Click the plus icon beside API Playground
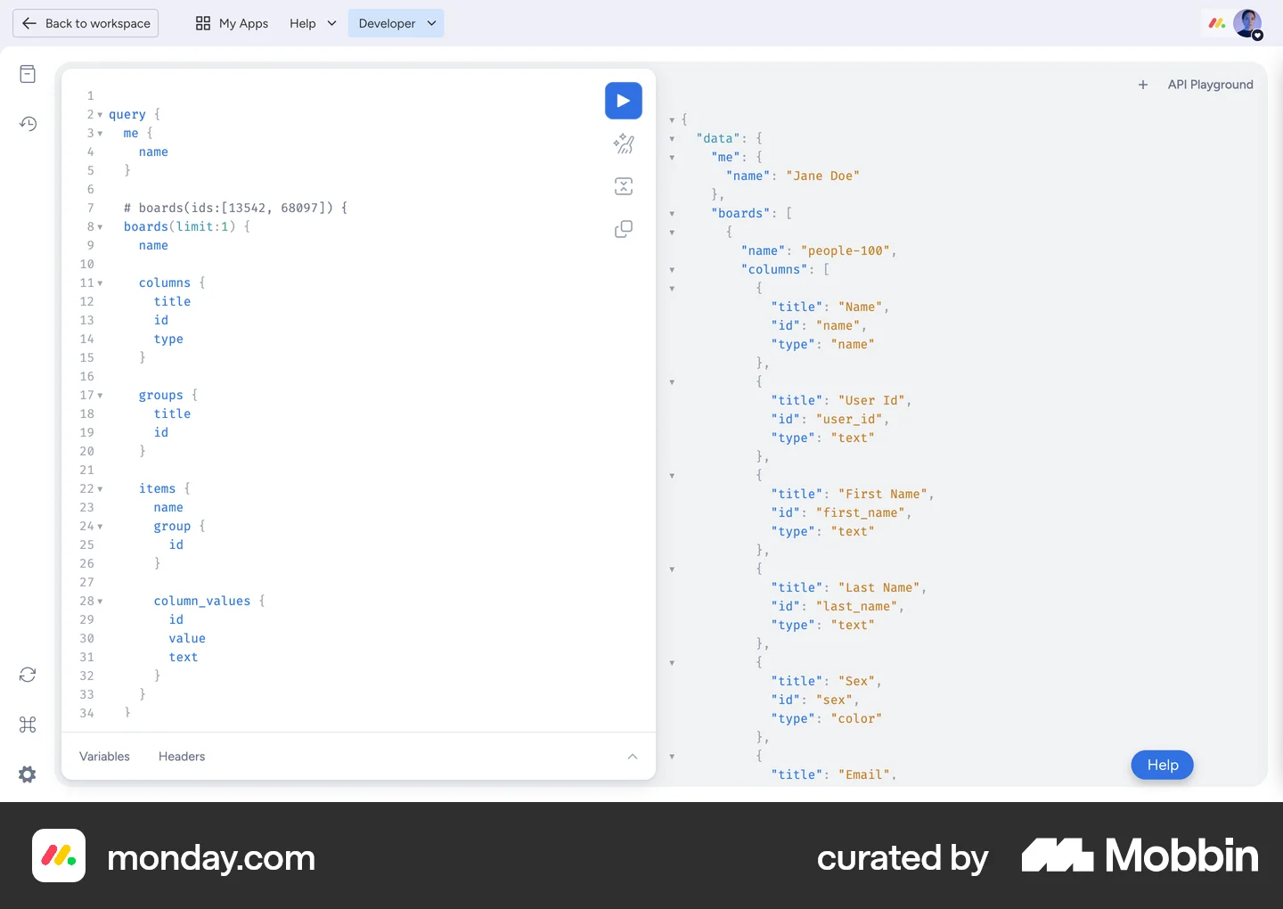The image size is (1283, 909). [1143, 85]
